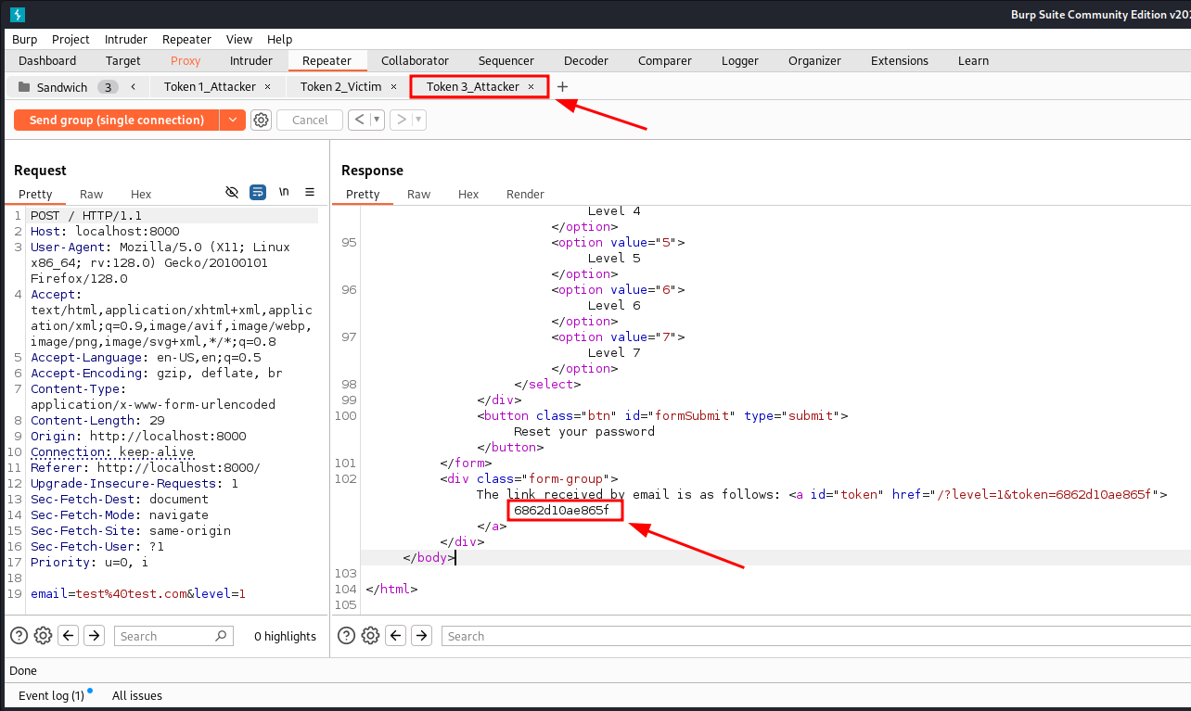Select the Token 1_Attacker request tab
Image resolution: width=1191 pixels, height=711 pixels.
pos(211,87)
